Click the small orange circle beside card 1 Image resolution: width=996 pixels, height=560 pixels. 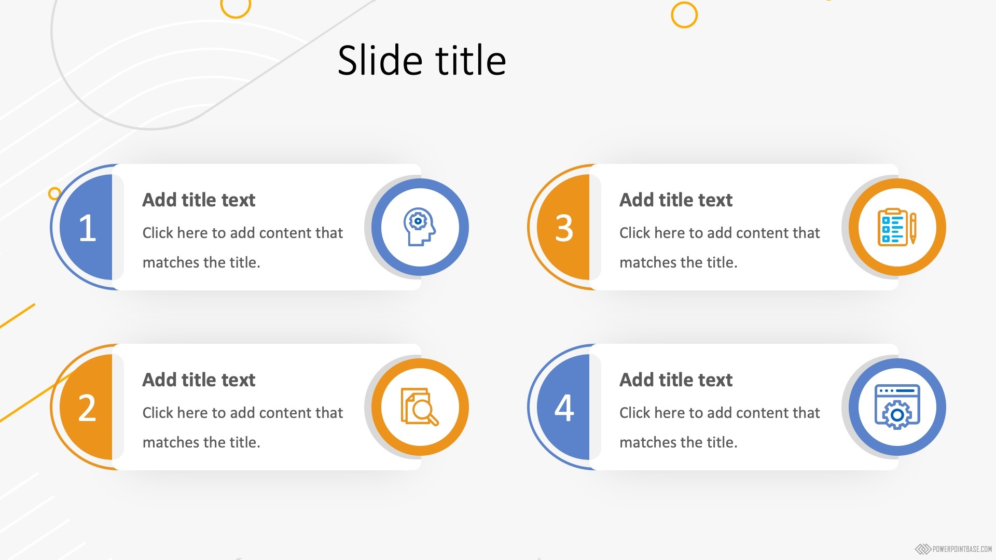coord(54,193)
